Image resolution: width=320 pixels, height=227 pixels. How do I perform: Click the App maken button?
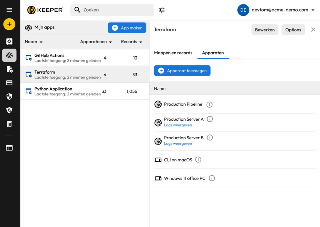(127, 28)
